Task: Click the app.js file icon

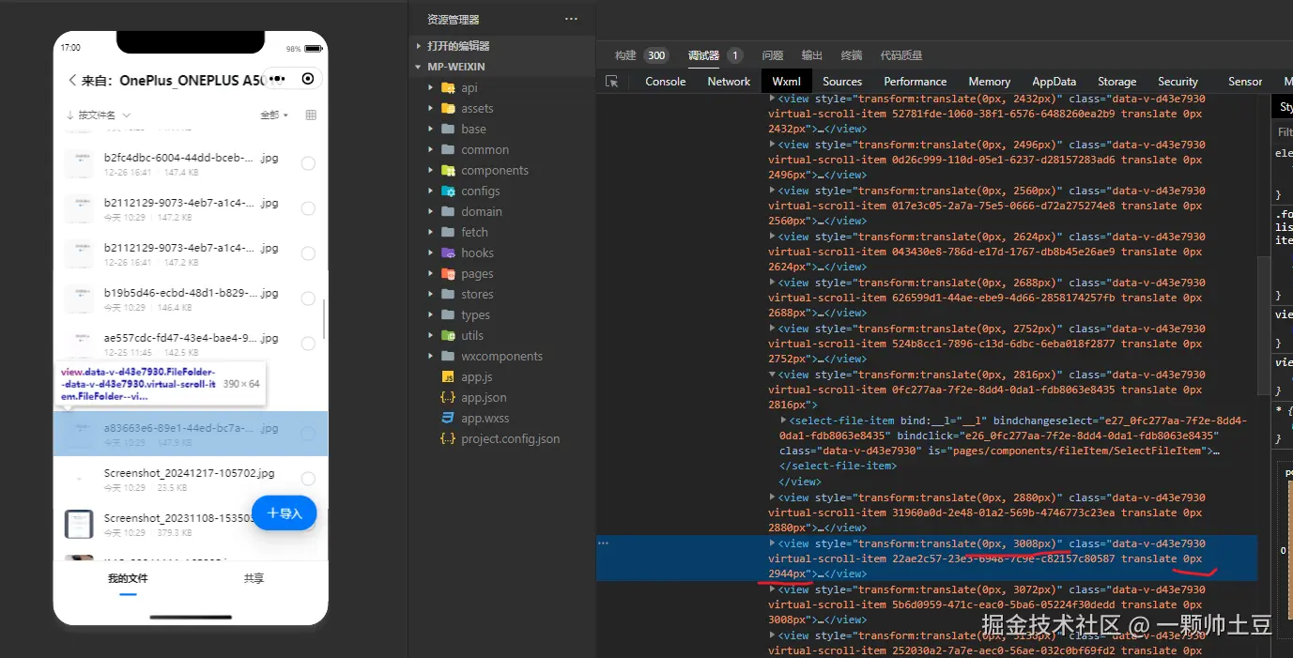Action: 448,377
